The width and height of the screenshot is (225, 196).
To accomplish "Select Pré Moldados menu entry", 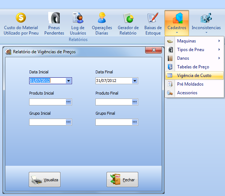I will pyautogui.click(x=190, y=84).
